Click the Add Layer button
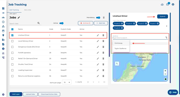Image resolution: width=180 pixels, height=97 pixels. click(x=16, y=94)
